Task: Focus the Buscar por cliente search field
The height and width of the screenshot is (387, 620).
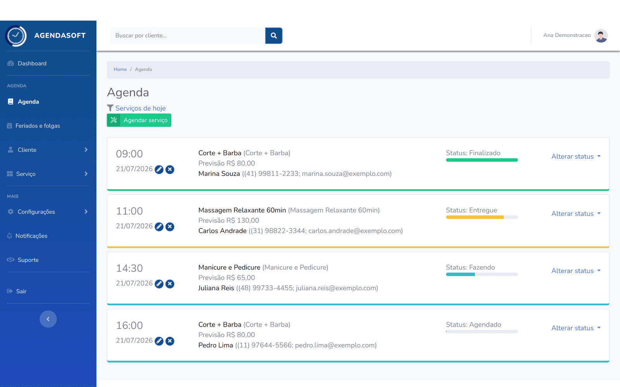Action: (188, 36)
